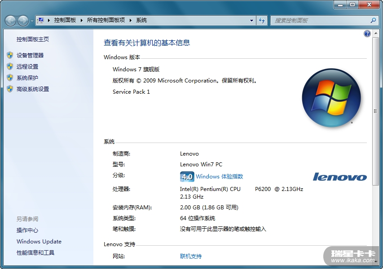The image size is (383, 269).
Task: Expand the arrow after 所有控制面板项 breadcrumb
Action: (130, 20)
